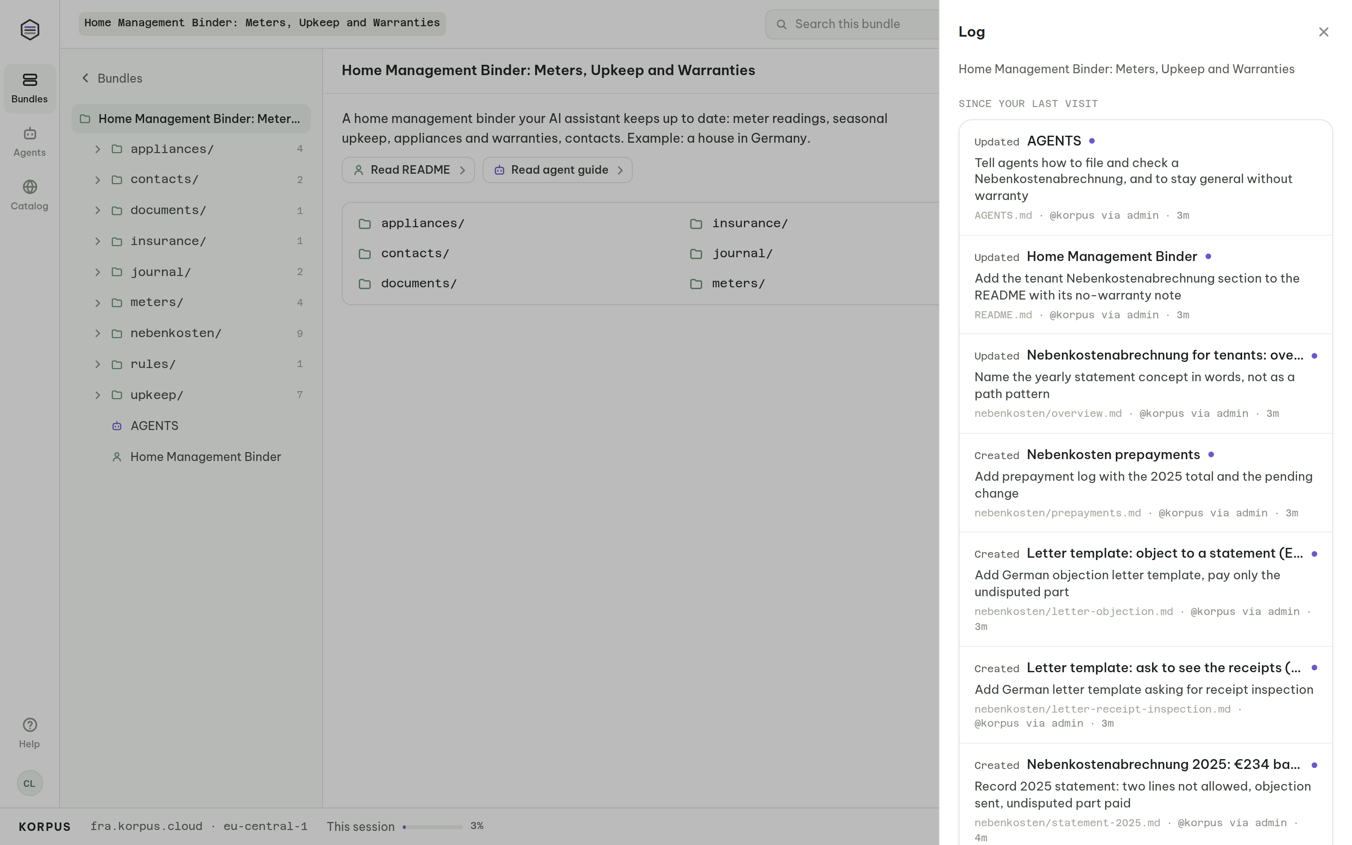Viewport: 1352px width, 845px height.
Task: Select the documents/ tree row
Action: pos(191,211)
